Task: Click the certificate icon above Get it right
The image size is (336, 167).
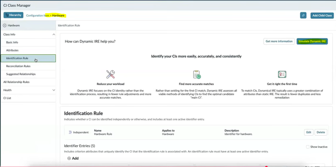Action: point(282,74)
